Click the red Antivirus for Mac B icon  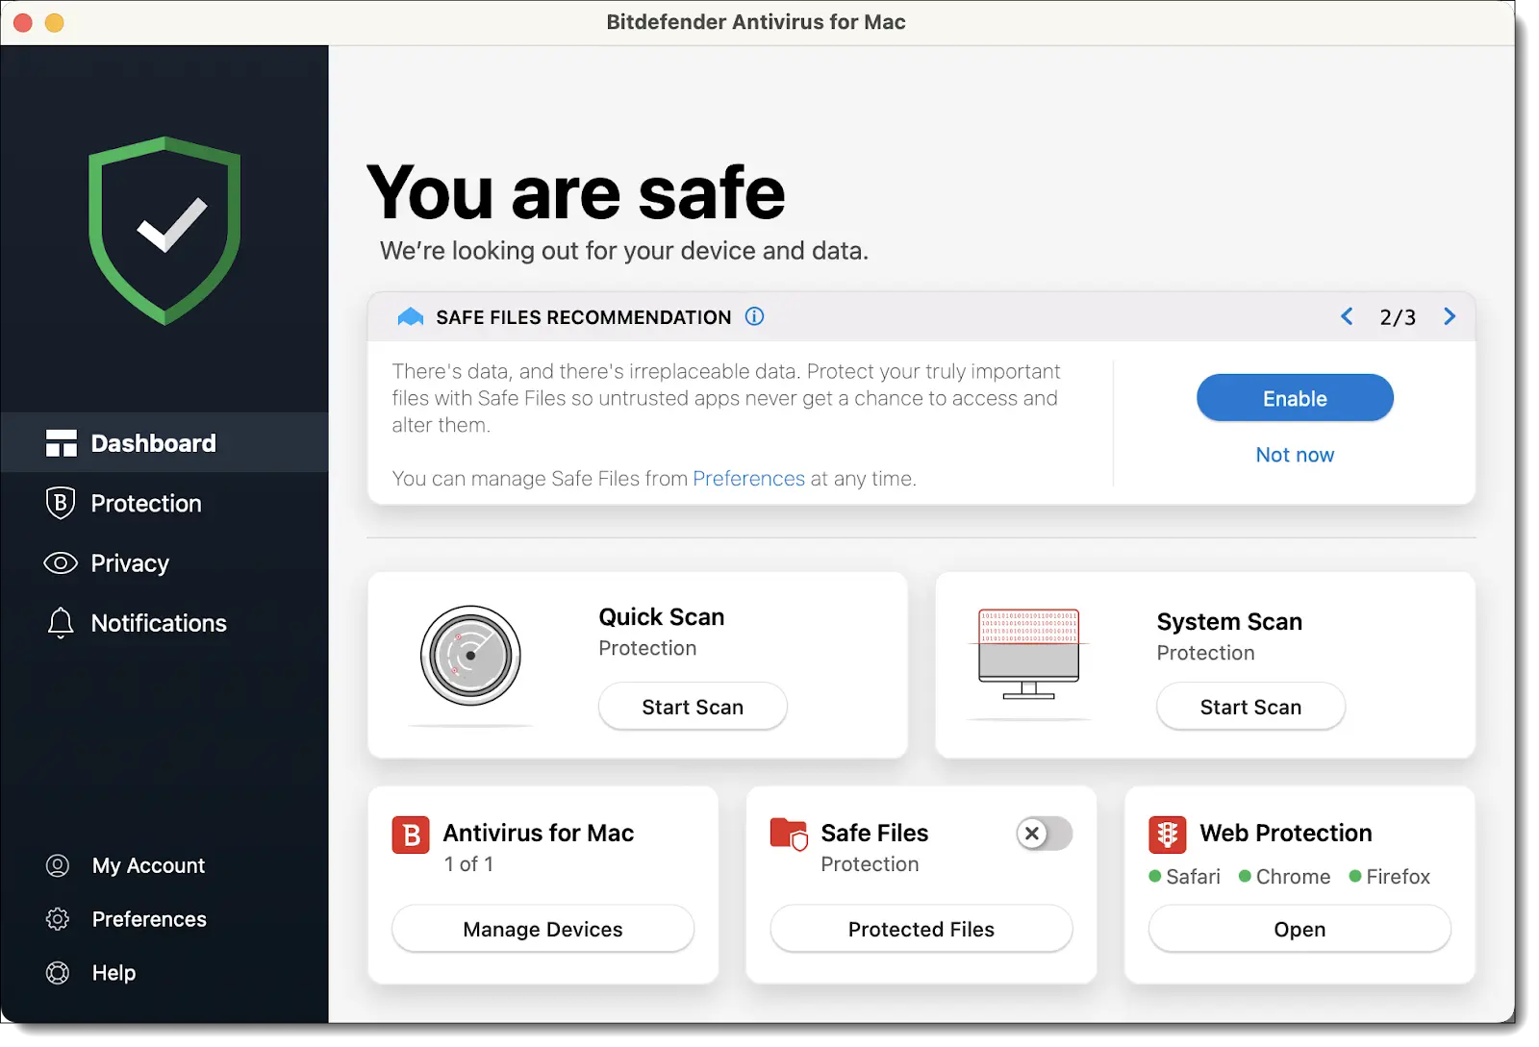411,835
